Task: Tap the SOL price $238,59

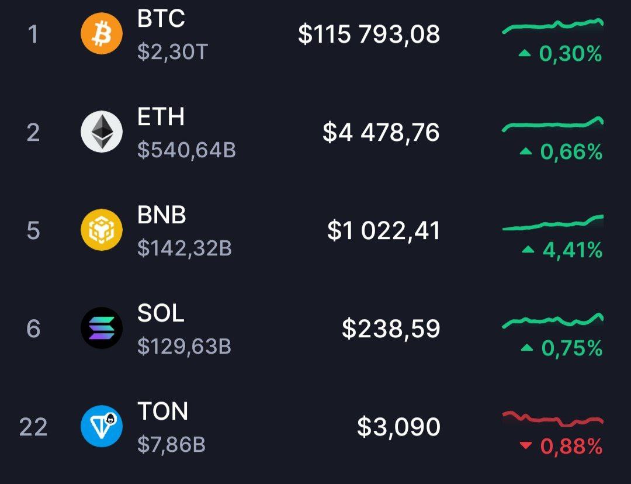Action: pos(390,329)
